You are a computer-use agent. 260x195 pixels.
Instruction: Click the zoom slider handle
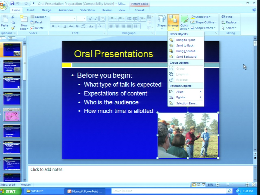coord(228,184)
